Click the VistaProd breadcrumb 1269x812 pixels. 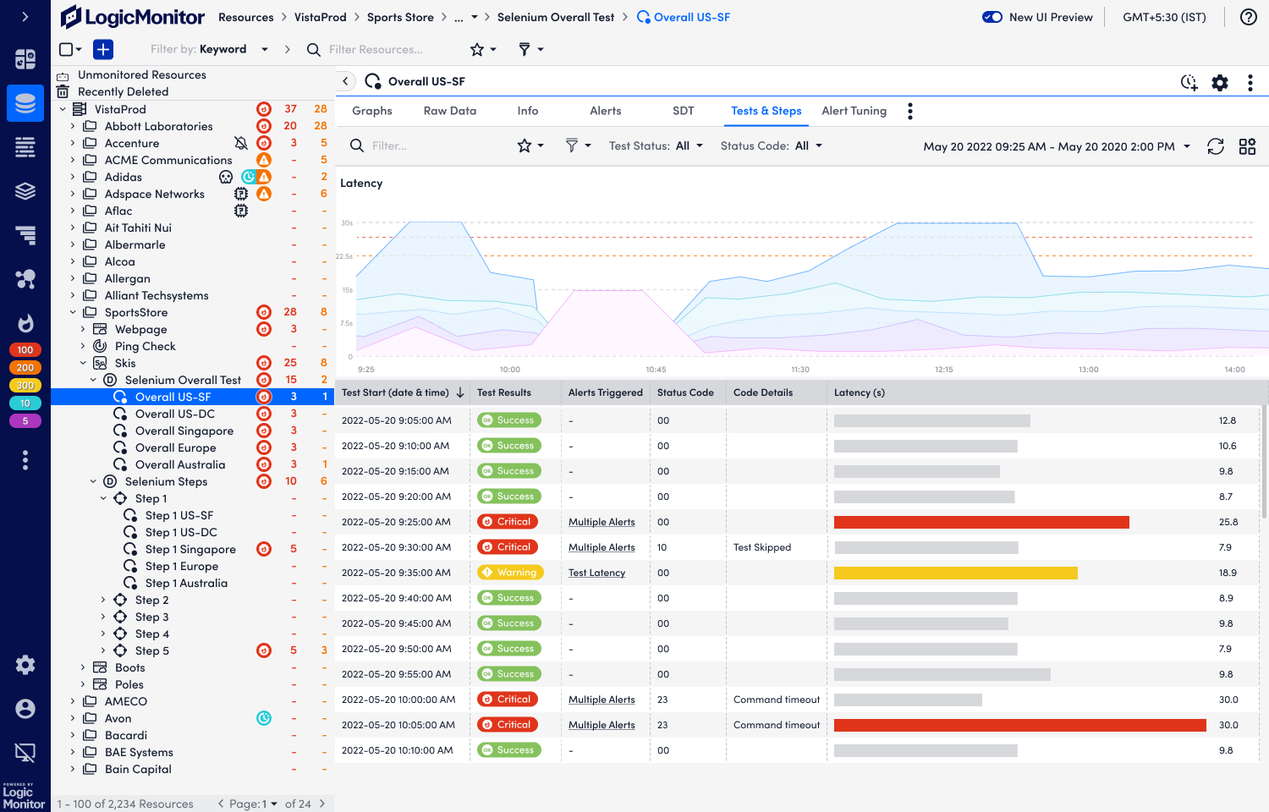pos(321,17)
